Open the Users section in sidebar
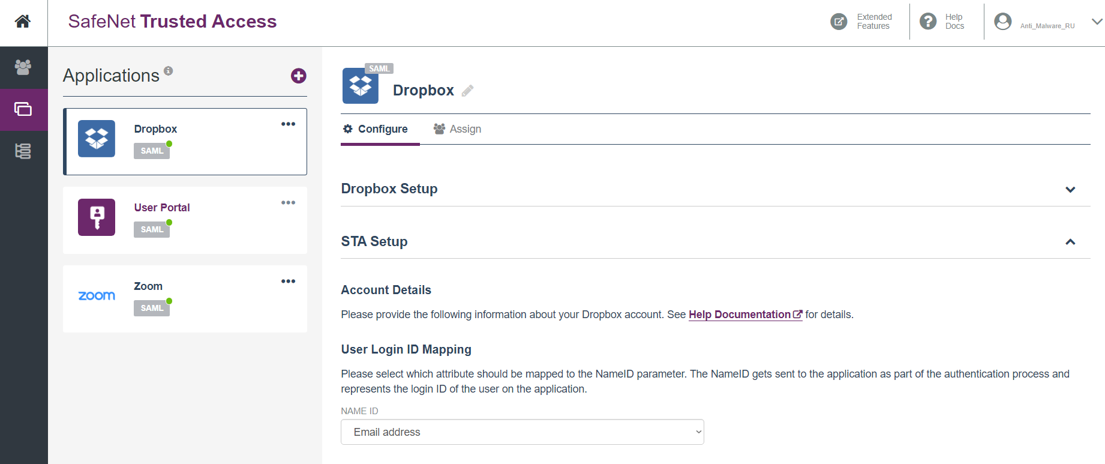The image size is (1105, 464). pyautogui.click(x=23, y=67)
